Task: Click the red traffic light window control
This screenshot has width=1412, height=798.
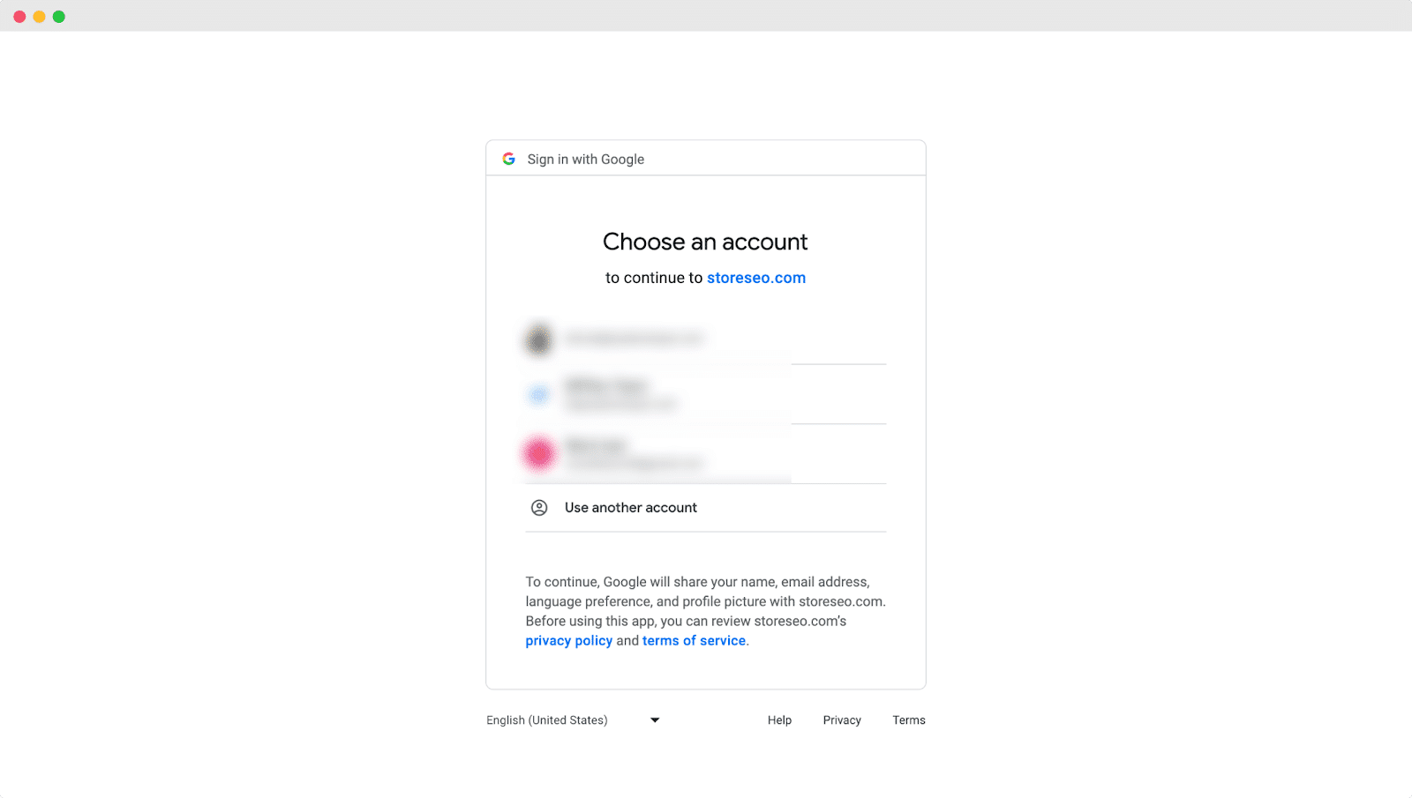Action: pos(19,16)
